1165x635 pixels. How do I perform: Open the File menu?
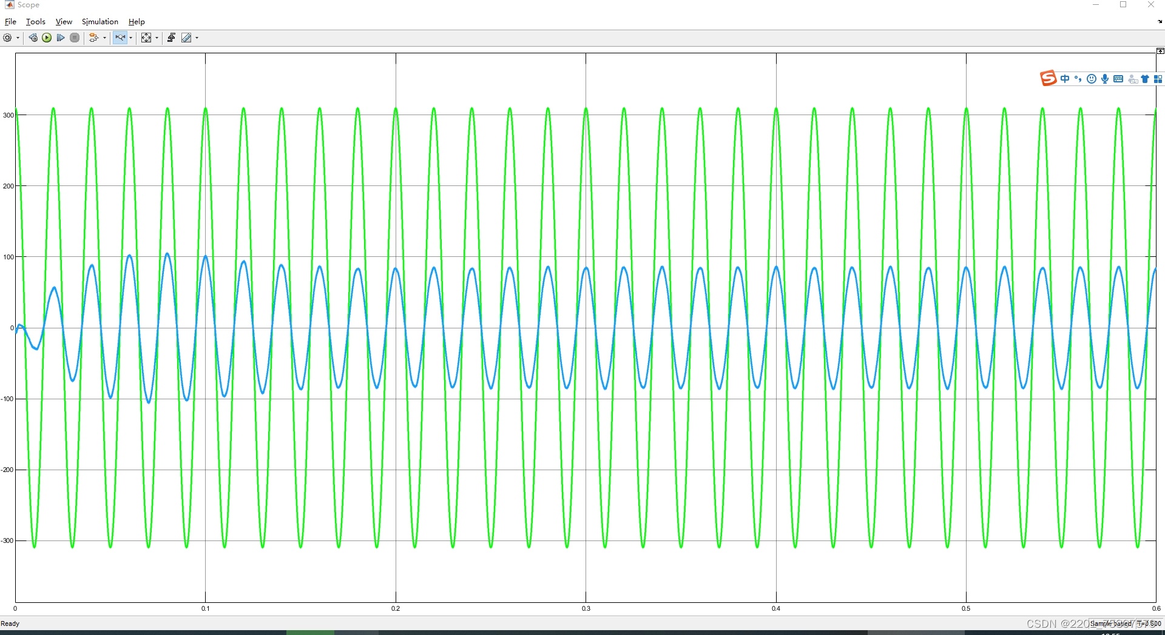(10, 21)
